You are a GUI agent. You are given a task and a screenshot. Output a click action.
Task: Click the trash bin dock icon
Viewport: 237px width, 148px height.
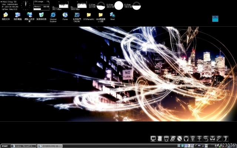click(166, 138)
